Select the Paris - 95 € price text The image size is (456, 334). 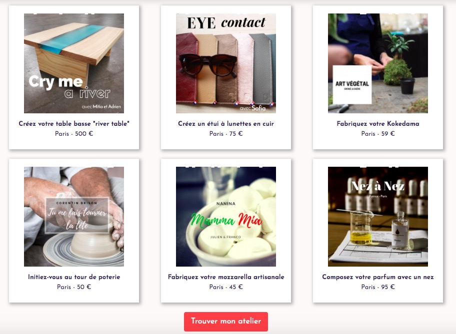(378, 287)
